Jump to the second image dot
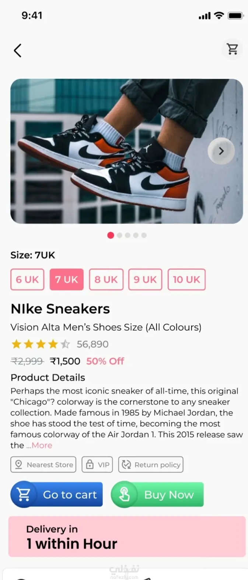 pyautogui.click(x=119, y=235)
